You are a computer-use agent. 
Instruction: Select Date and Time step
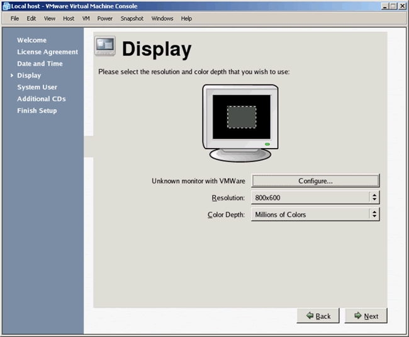pyautogui.click(x=40, y=64)
